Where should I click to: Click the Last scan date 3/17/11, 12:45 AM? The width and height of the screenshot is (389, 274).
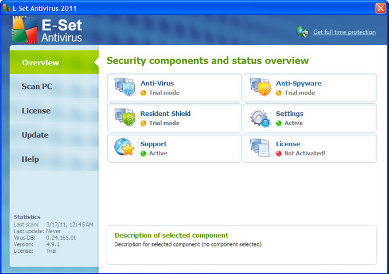point(70,225)
